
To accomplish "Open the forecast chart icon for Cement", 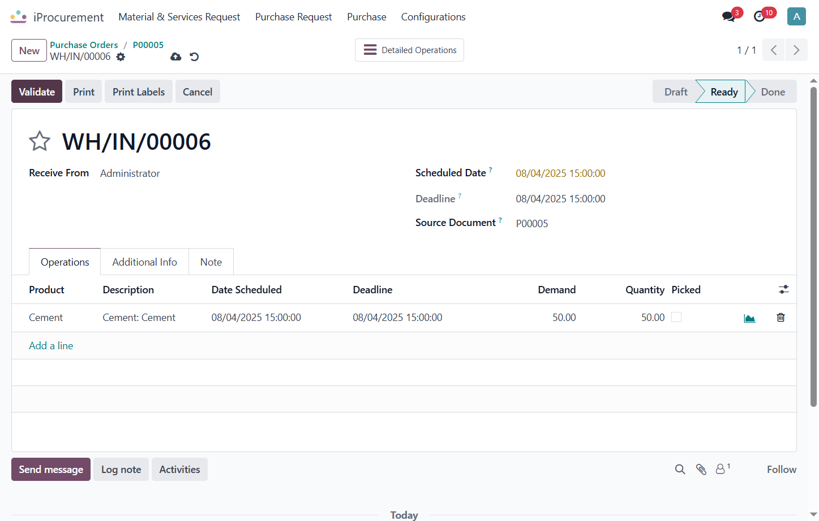I will coord(749,318).
